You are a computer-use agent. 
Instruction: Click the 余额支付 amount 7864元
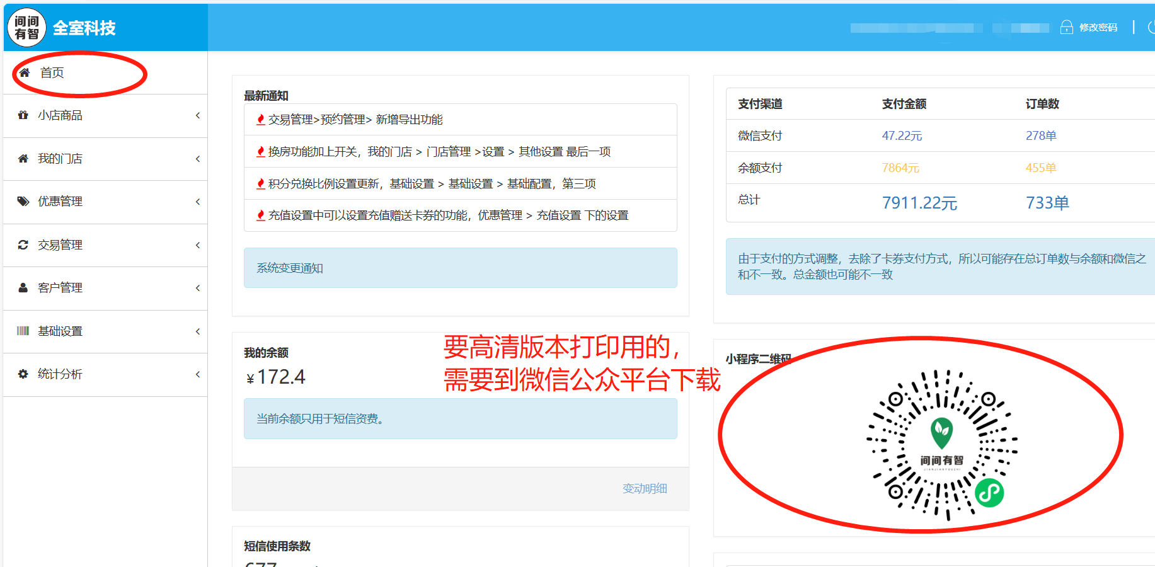coord(900,168)
